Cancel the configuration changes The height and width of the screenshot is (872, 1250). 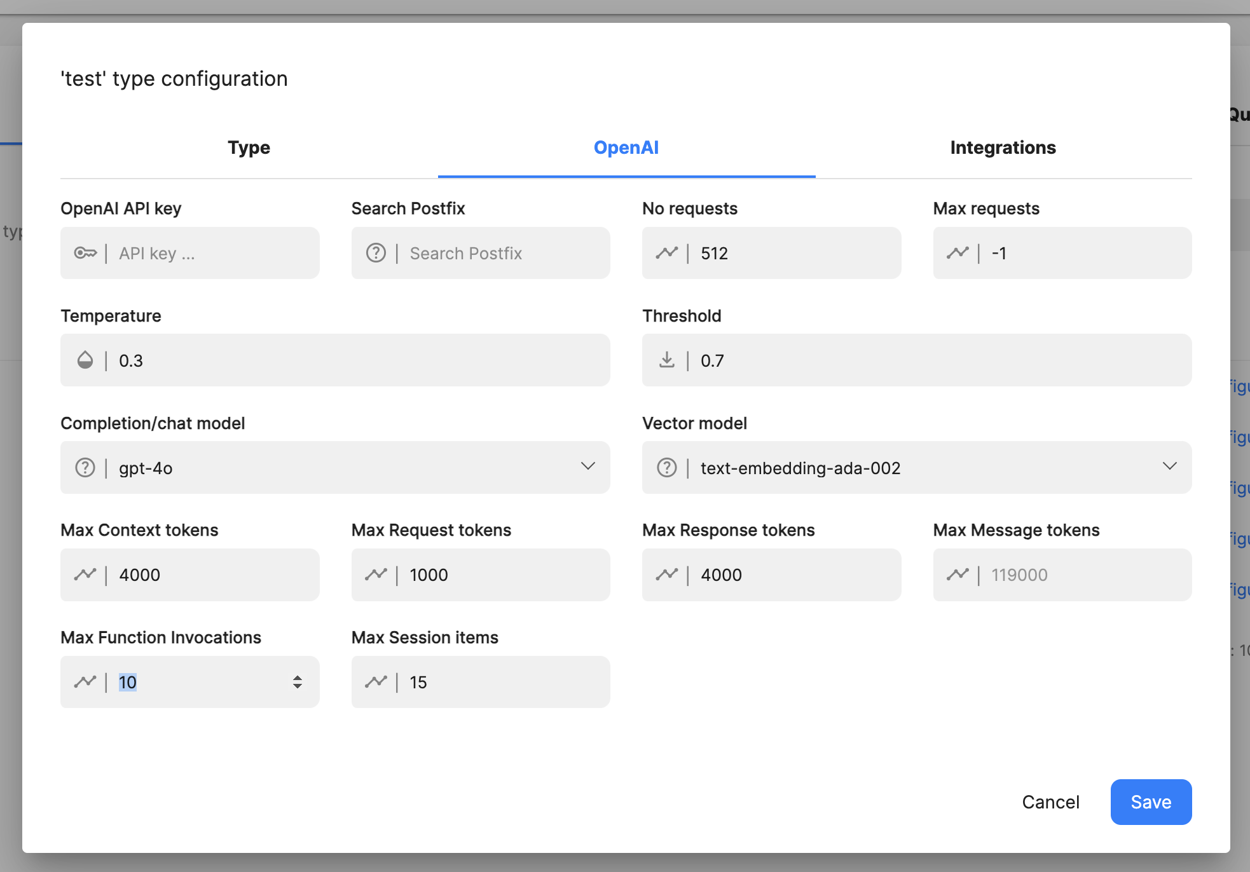tap(1050, 802)
